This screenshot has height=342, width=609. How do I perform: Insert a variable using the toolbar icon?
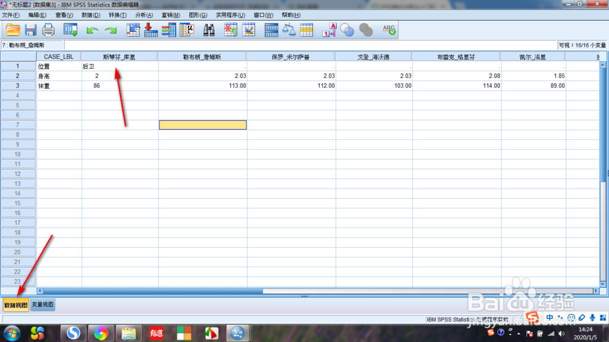click(248, 30)
